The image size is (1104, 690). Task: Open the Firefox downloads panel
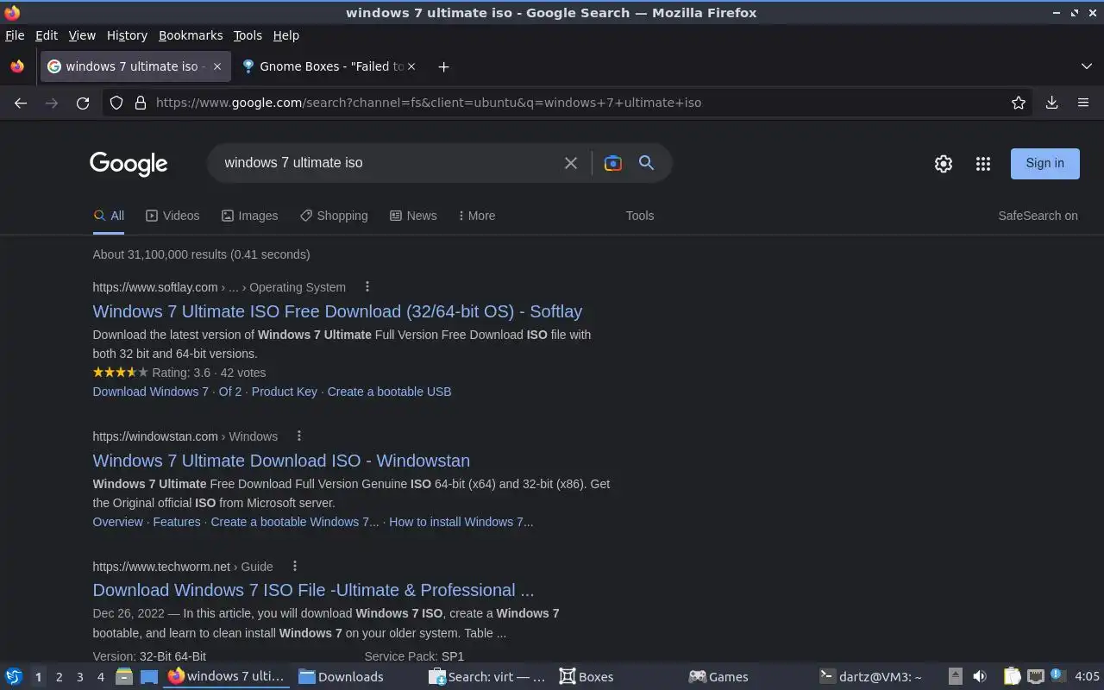(x=1051, y=103)
